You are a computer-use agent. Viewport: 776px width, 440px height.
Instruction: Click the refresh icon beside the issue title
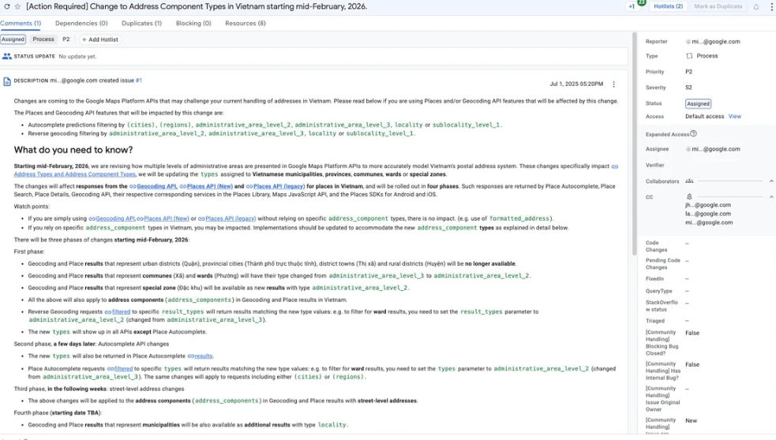(x=6, y=6)
